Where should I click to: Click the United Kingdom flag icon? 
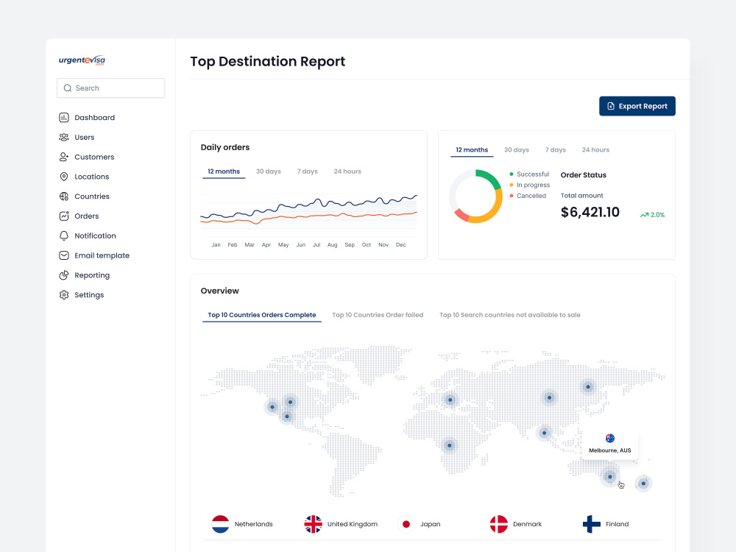tap(313, 524)
